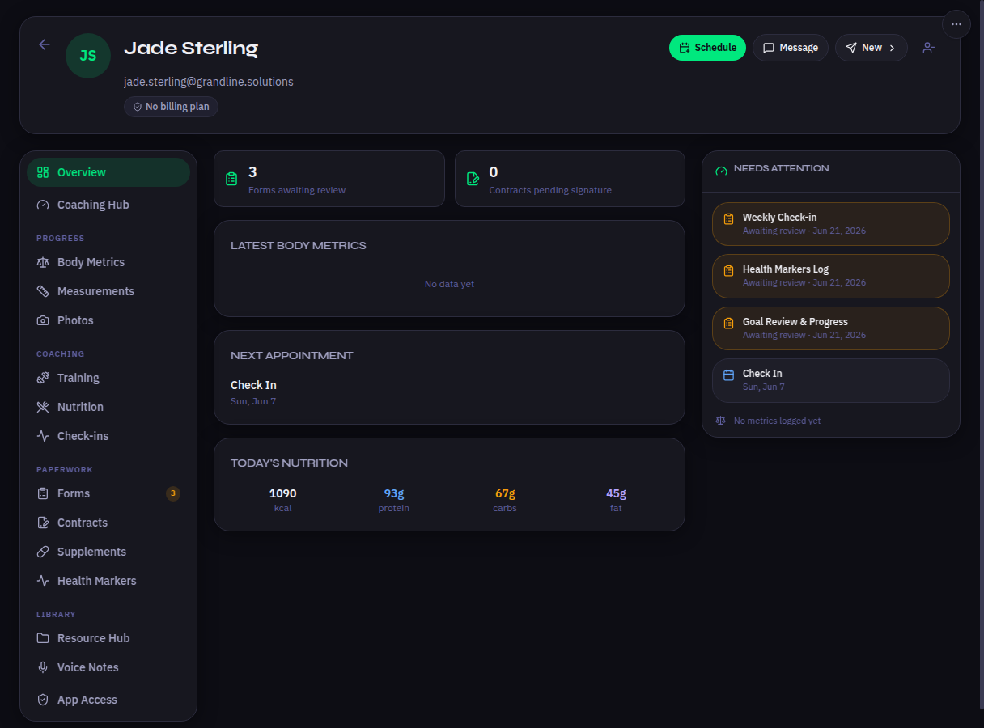Open Body Metrics section

(108, 262)
